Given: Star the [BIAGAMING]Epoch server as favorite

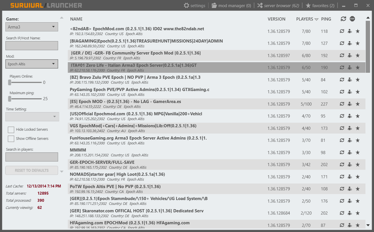Looking at the screenshot, I should (x=358, y=43).
